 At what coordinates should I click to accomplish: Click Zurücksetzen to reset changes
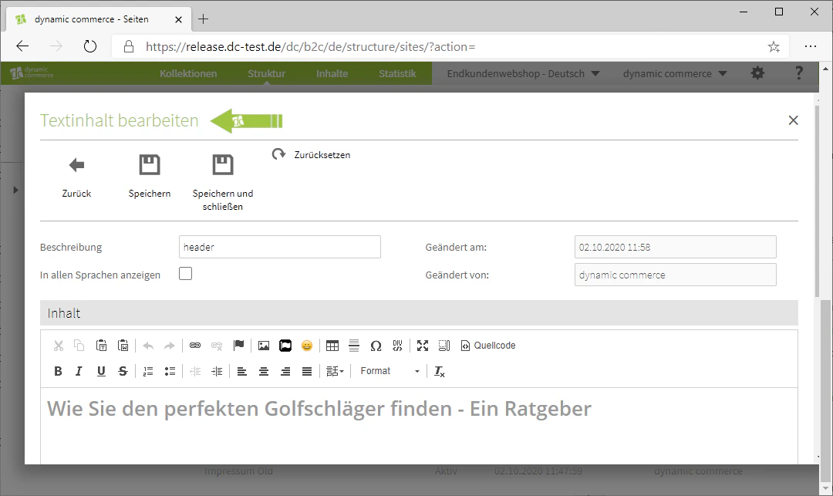click(x=311, y=154)
